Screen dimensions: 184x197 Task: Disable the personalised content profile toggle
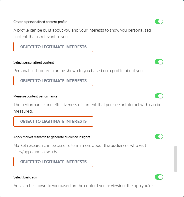pyautogui.click(x=159, y=22)
